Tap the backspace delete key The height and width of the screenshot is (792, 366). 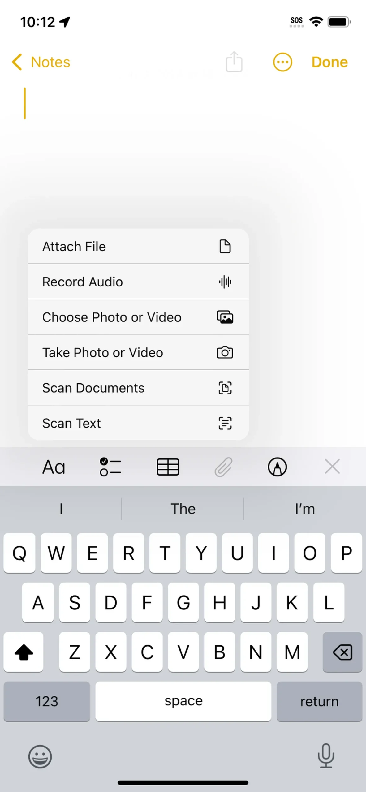[x=342, y=652]
